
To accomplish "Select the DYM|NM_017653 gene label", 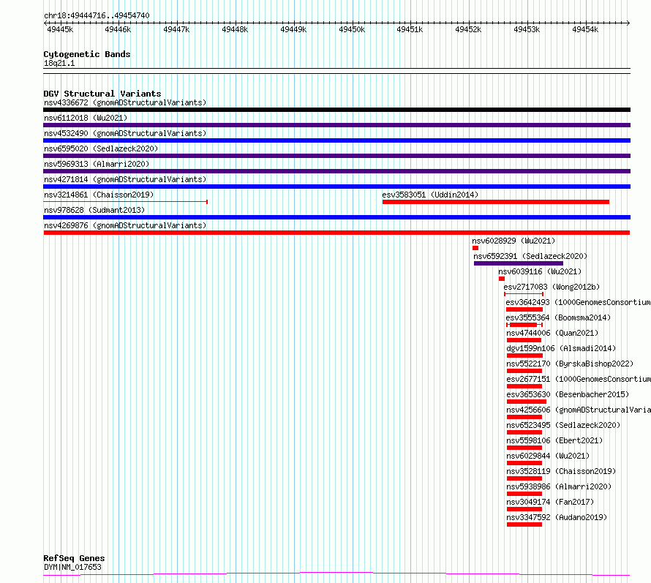I will [x=72, y=567].
